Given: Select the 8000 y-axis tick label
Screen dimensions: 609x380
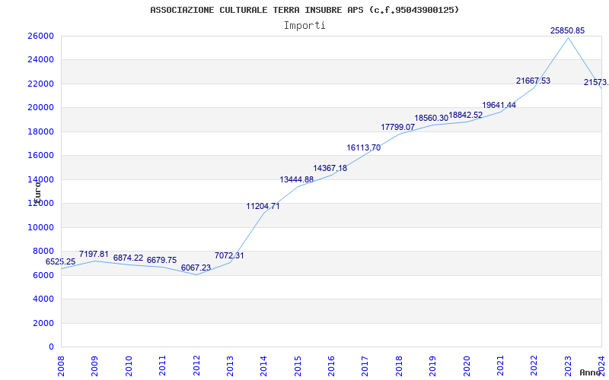Looking at the screenshot, I should coord(43,252).
